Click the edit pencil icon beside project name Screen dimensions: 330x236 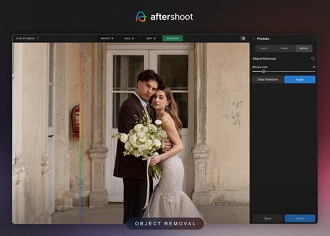click(x=38, y=38)
